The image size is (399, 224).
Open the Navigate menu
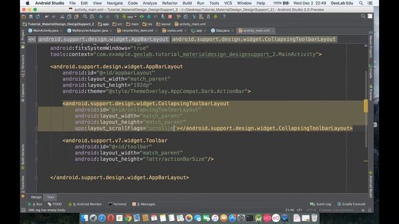[x=115, y=3]
